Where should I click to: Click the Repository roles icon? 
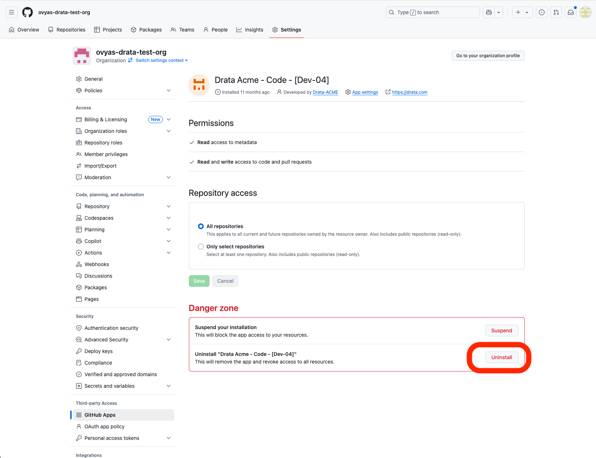tap(79, 143)
